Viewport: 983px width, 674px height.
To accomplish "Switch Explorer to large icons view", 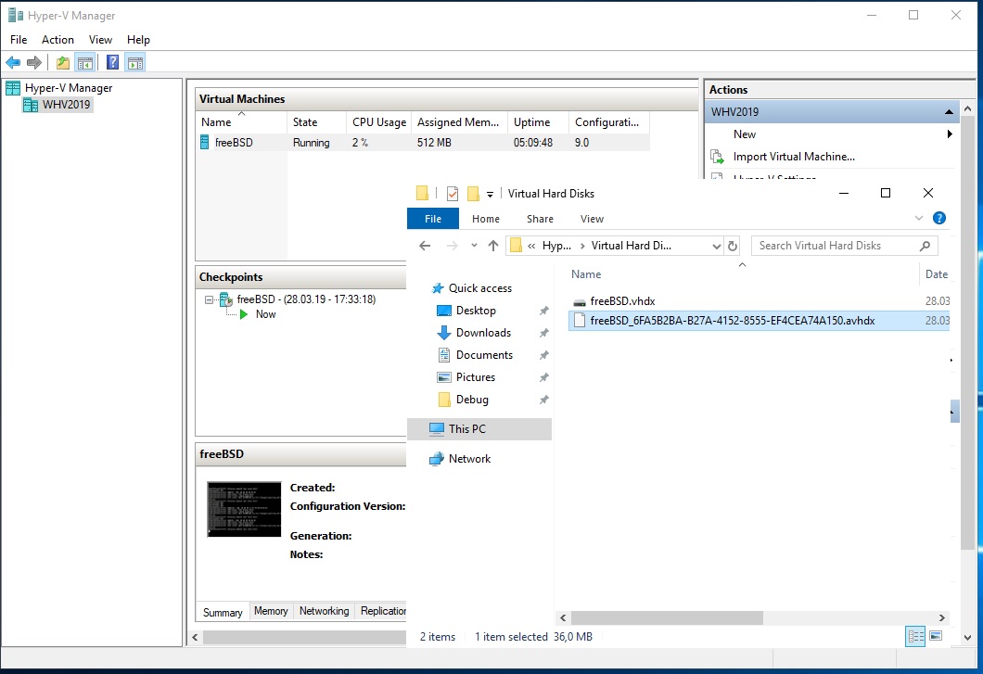I will pos(936,636).
